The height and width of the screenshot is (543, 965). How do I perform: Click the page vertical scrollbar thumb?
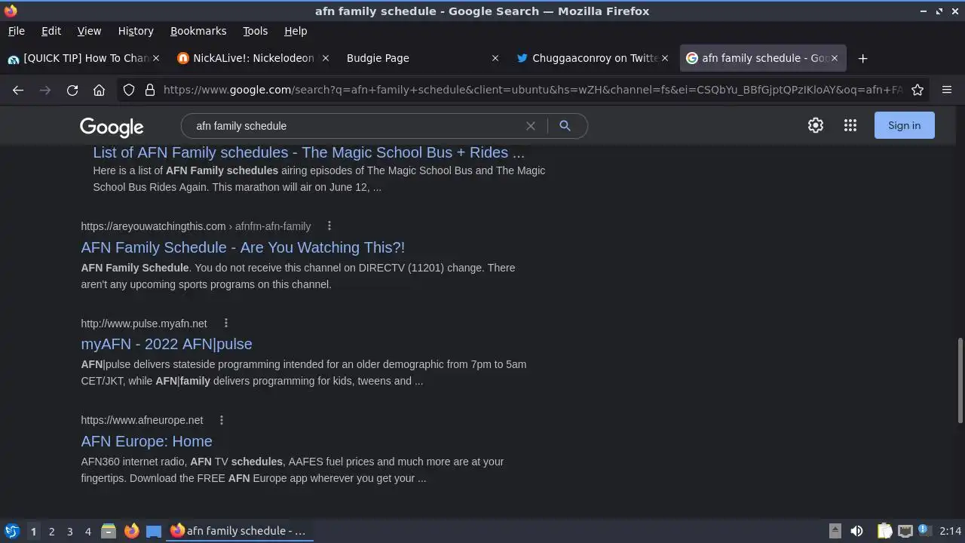[960, 381]
